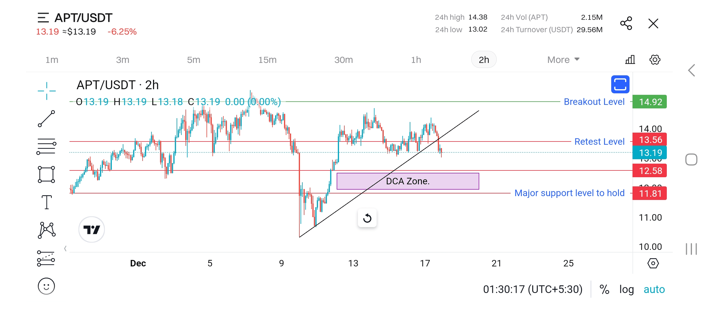Select the crosshair cursor tool
Screen dimensions: 710x319
click(x=46, y=91)
